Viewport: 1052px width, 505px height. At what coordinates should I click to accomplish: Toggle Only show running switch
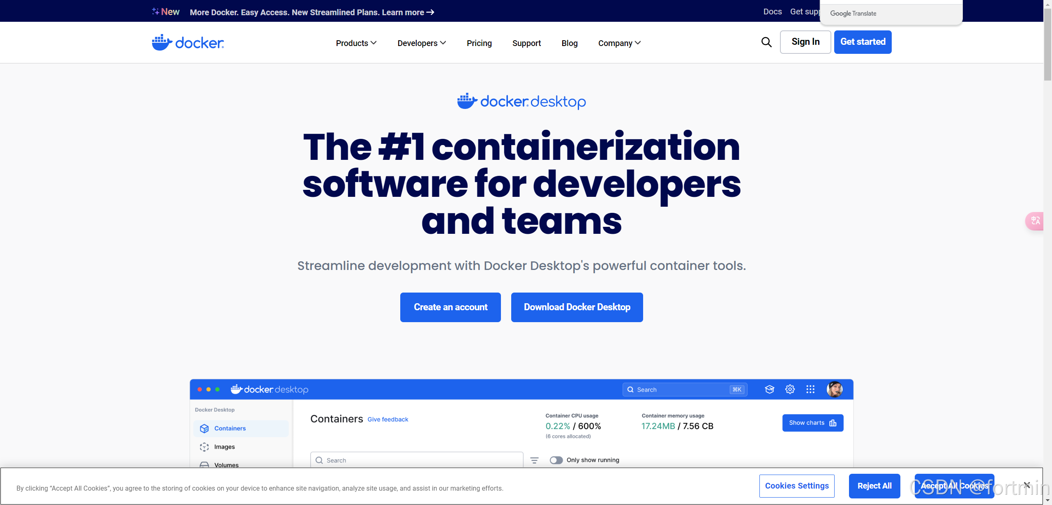[x=556, y=460]
